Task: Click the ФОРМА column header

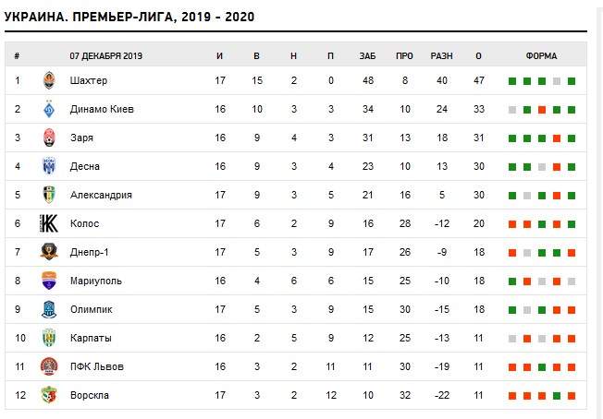Action: click(541, 56)
